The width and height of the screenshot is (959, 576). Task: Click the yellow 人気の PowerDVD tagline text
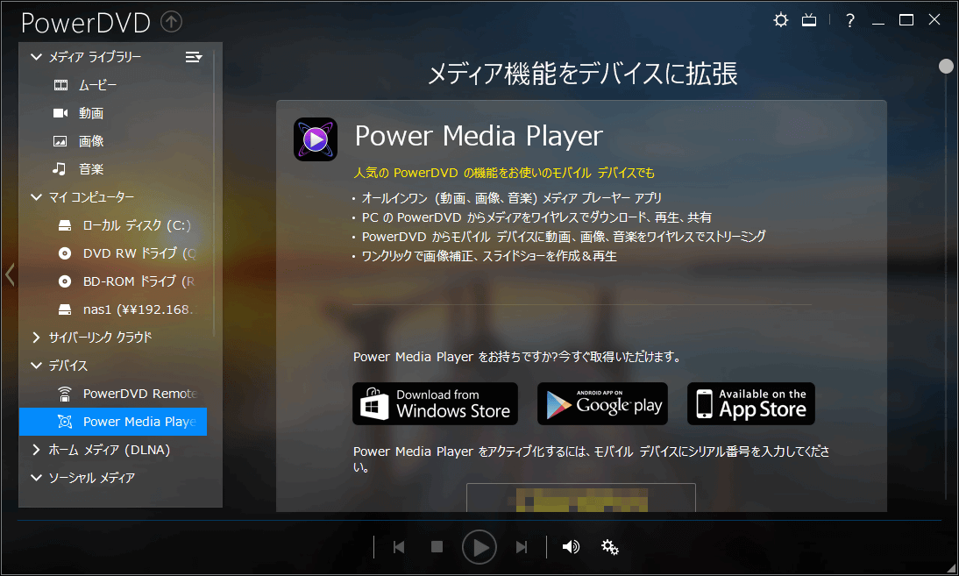click(504, 173)
